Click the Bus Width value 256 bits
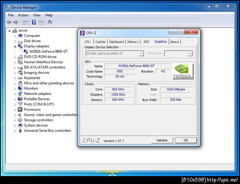 (x=176, y=100)
